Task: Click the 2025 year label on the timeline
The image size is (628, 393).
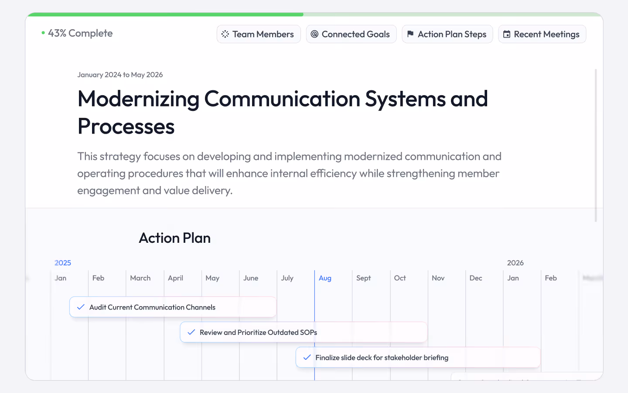Action: tap(63, 263)
